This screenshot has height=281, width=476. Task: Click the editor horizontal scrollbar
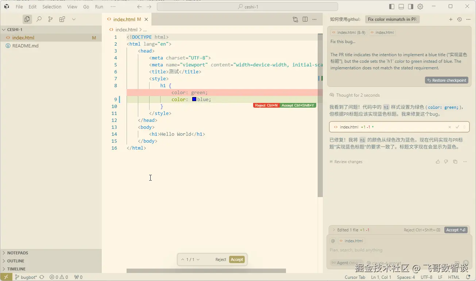206,271
